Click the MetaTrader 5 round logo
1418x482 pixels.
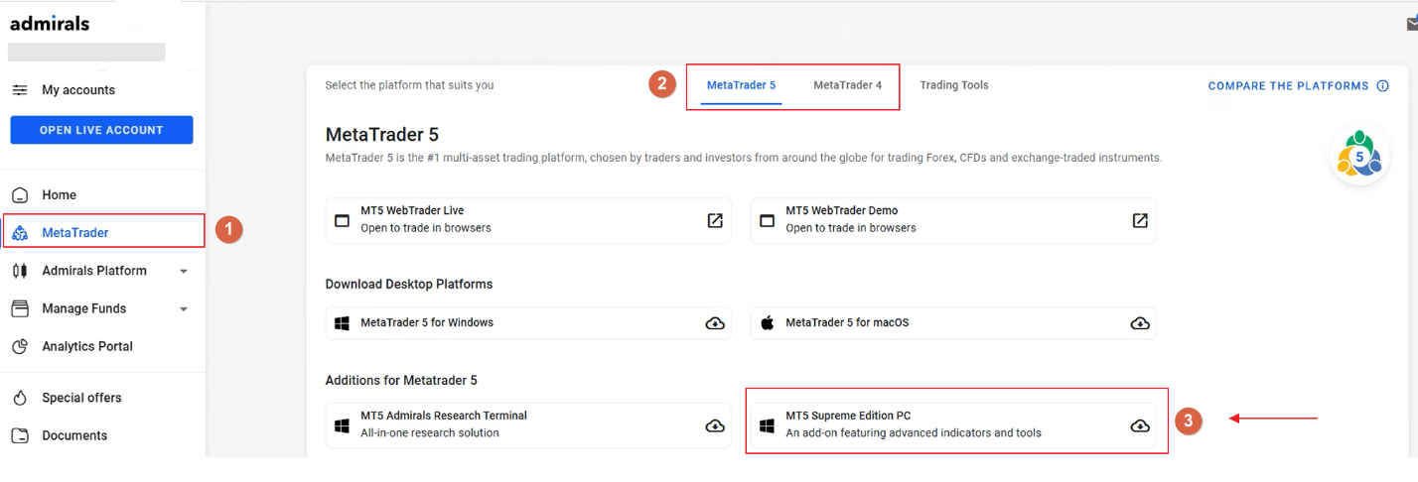pyautogui.click(x=1359, y=156)
